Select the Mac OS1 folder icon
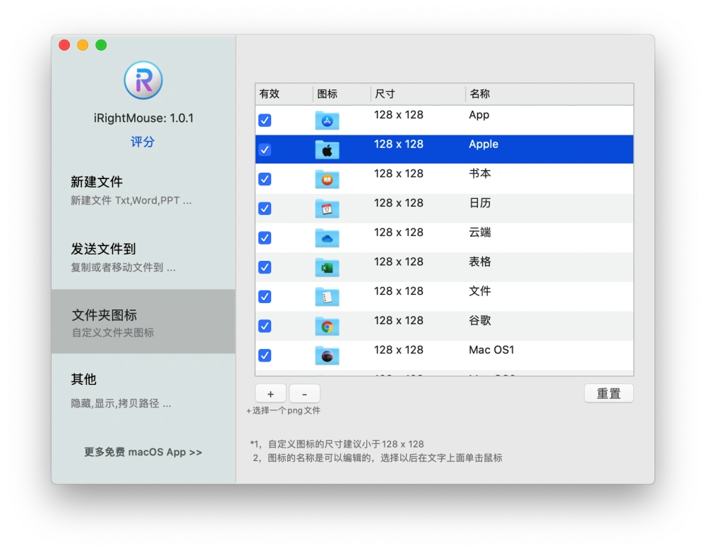The width and height of the screenshot is (706, 552). pyautogui.click(x=327, y=355)
